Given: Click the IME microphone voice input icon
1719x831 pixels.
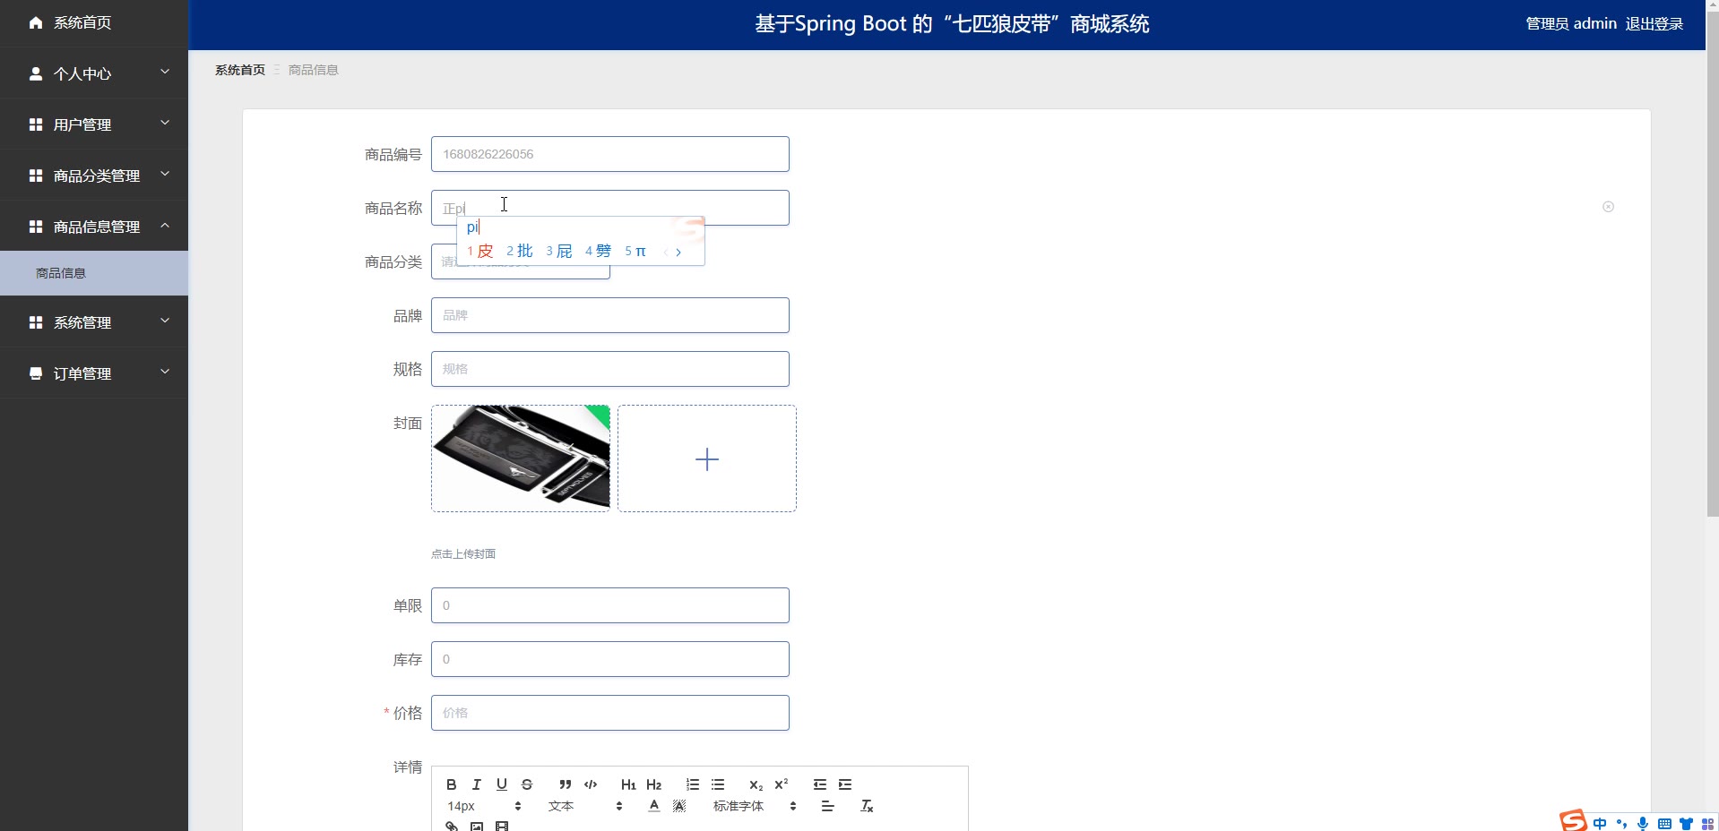Looking at the screenshot, I should [1643, 824].
